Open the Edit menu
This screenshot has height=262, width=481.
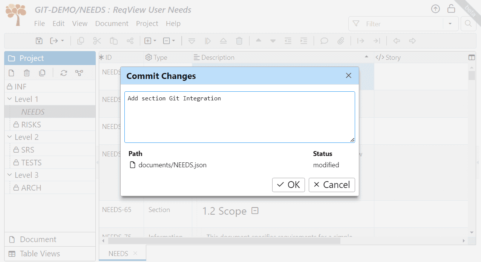[x=58, y=23]
